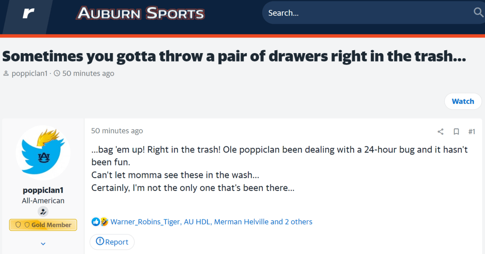Screen dimensions: 485x254
Task: Click the search magnifier icon
Action: [x=477, y=13]
